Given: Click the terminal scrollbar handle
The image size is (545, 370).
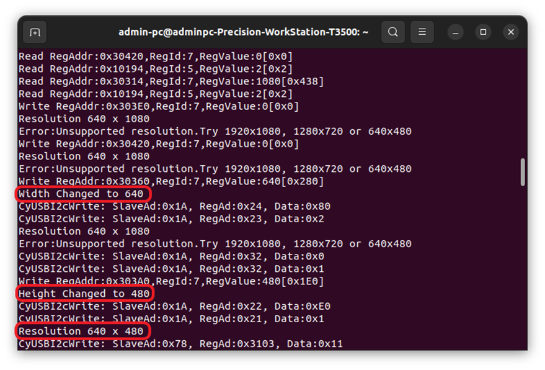Looking at the screenshot, I should coord(523,172).
